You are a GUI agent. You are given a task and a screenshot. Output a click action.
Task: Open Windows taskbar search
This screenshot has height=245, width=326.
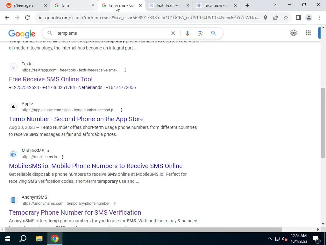(23, 239)
